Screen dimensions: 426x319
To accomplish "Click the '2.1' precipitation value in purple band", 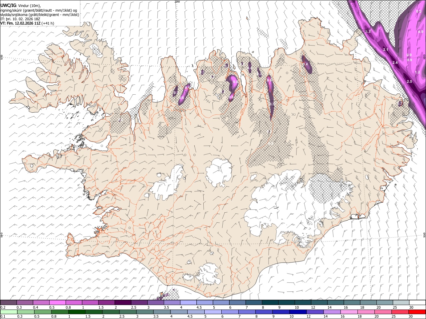I will pyautogui.click(x=386, y=50).
